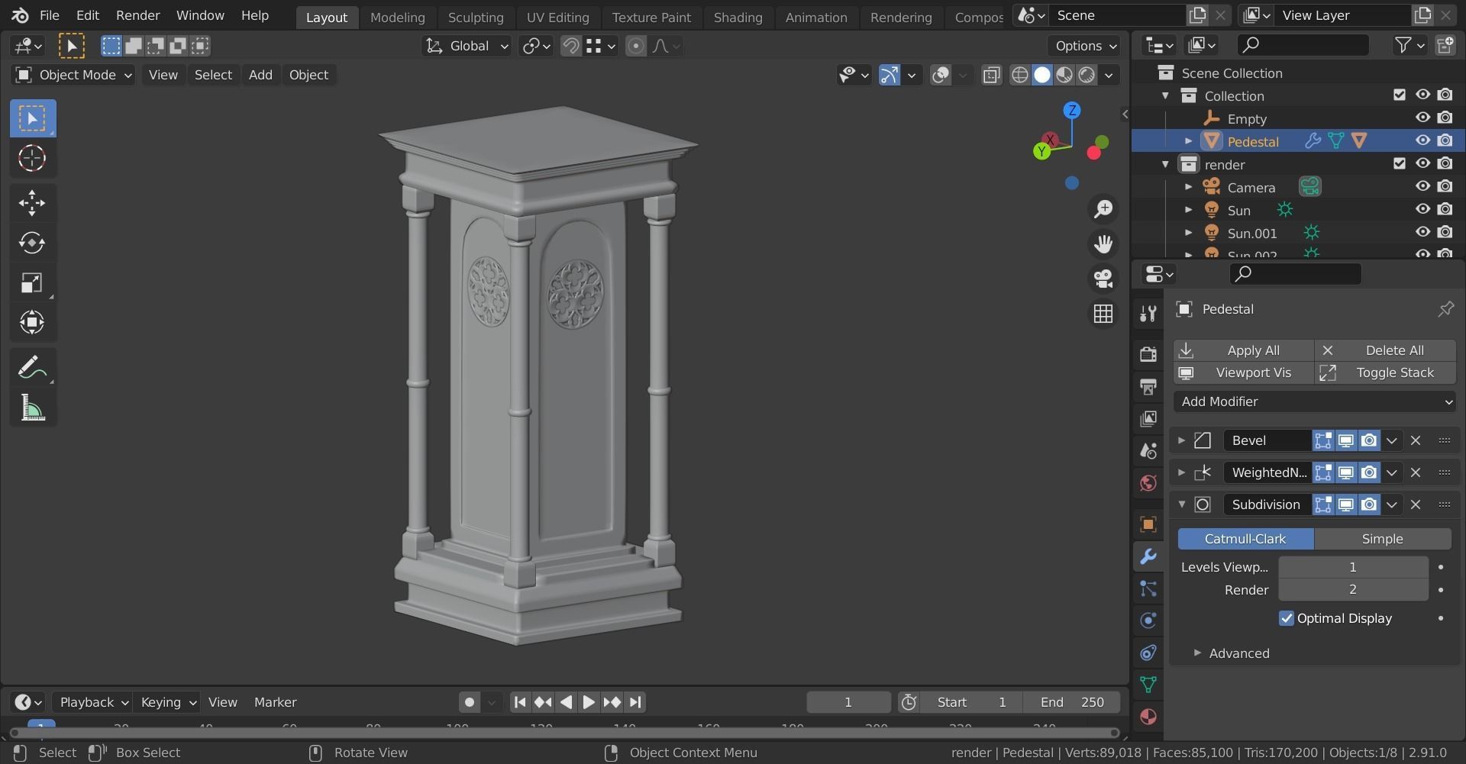This screenshot has width=1466, height=764.
Task: Click Delete All modifiers
Action: (1385, 350)
